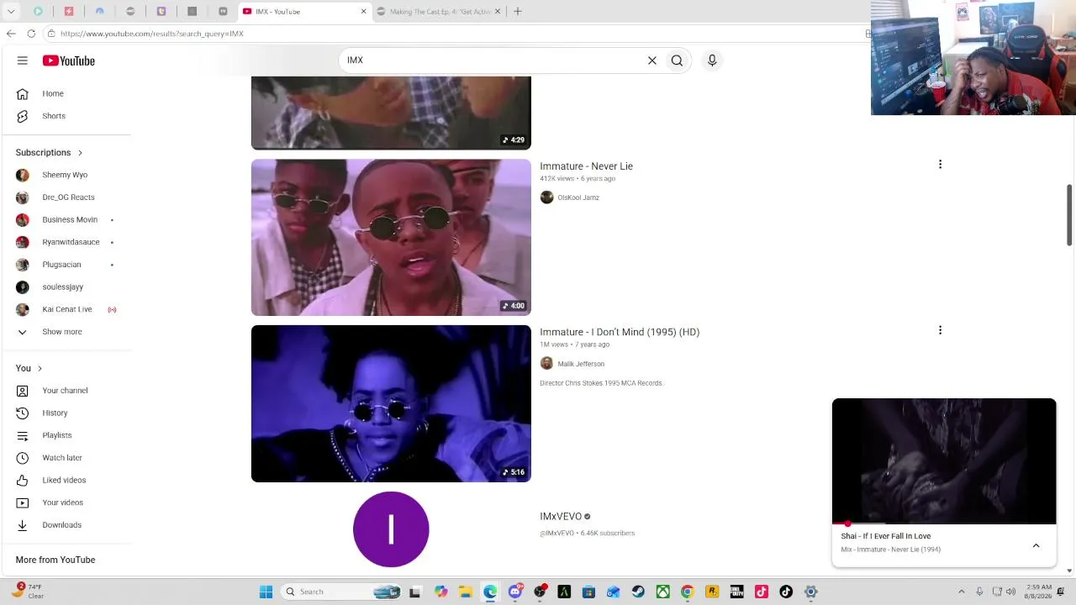Open the Immature - Never Lie video title

[x=586, y=166]
